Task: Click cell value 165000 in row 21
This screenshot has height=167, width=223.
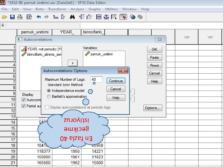Action: [x=35, y=163]
